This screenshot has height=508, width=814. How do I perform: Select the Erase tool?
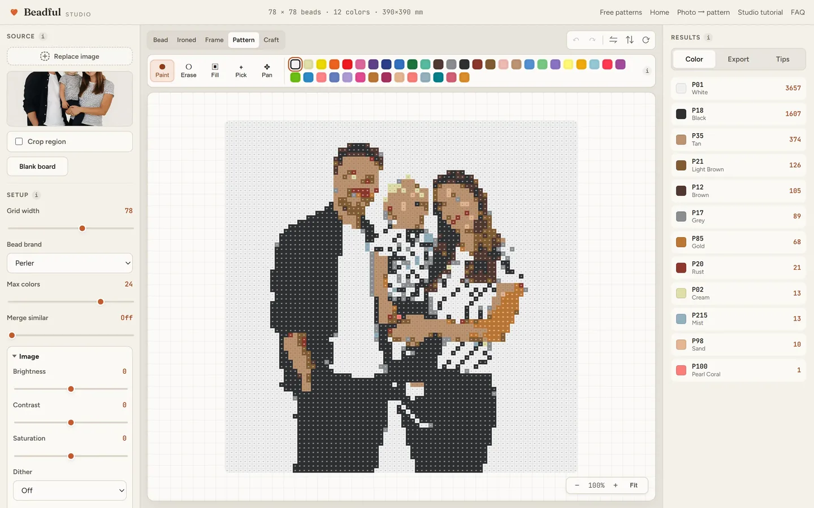(x=189, y=71)
